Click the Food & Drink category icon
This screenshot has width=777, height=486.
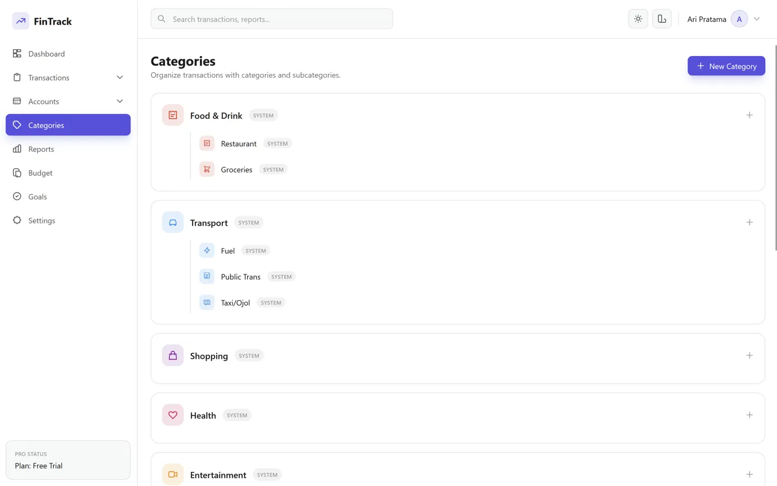[173, 115]
